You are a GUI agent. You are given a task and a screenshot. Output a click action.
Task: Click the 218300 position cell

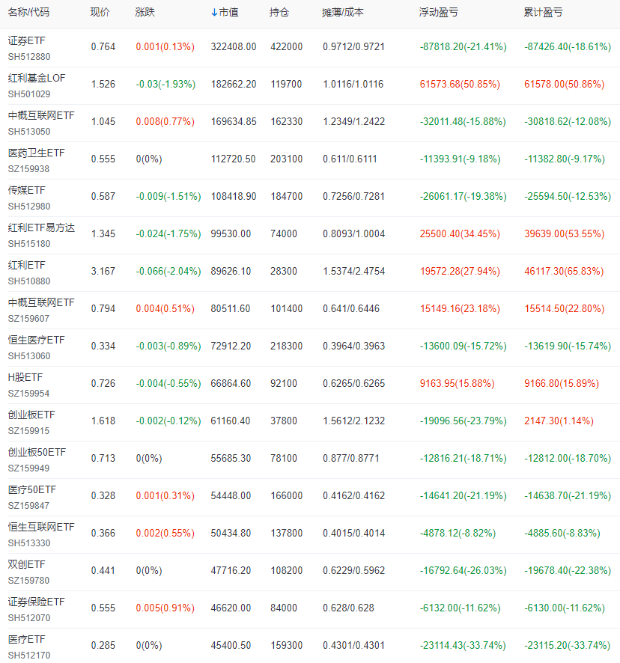(287, 346)
